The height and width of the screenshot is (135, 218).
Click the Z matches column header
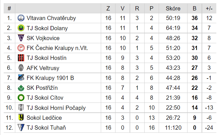(108, 8)
